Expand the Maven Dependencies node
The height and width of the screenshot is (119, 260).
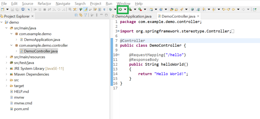pos(7,74)
